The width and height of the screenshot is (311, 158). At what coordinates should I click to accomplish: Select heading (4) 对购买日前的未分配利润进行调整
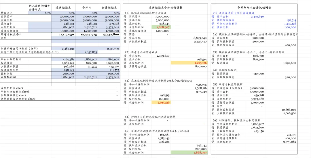point(150,117)
